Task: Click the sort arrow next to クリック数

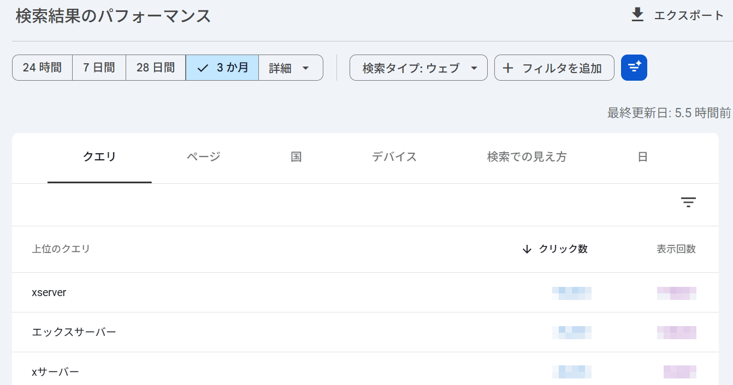Action: coord(526,249)
